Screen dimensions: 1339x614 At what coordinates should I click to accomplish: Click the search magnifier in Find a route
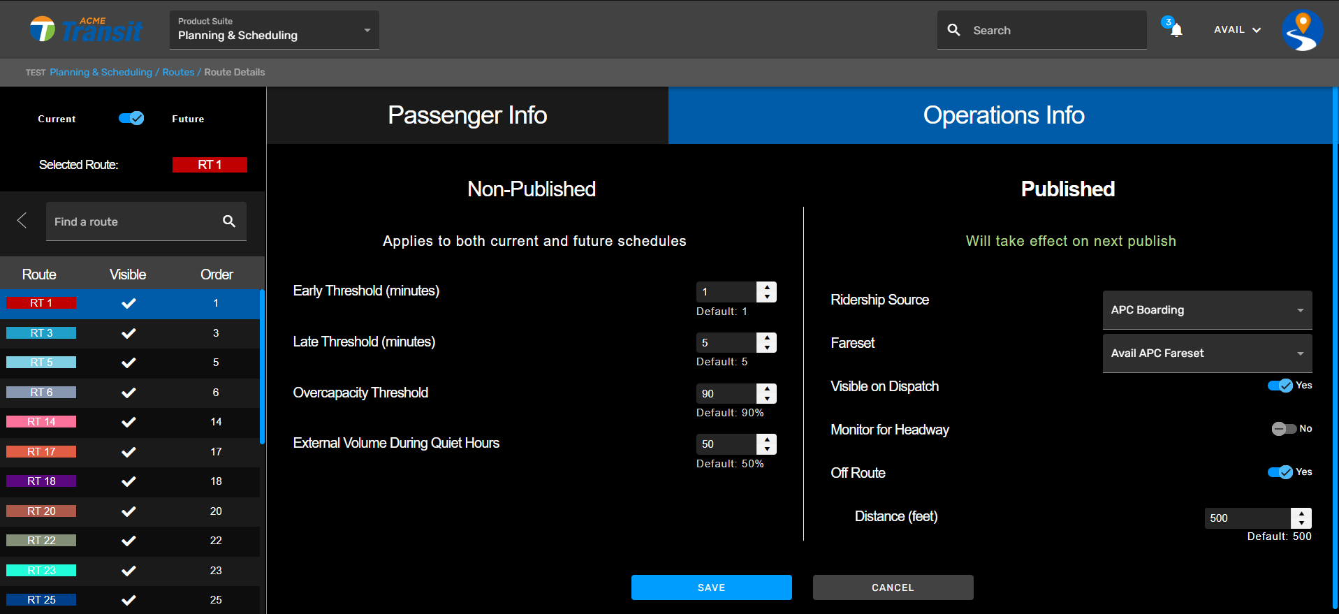(229, 221)
